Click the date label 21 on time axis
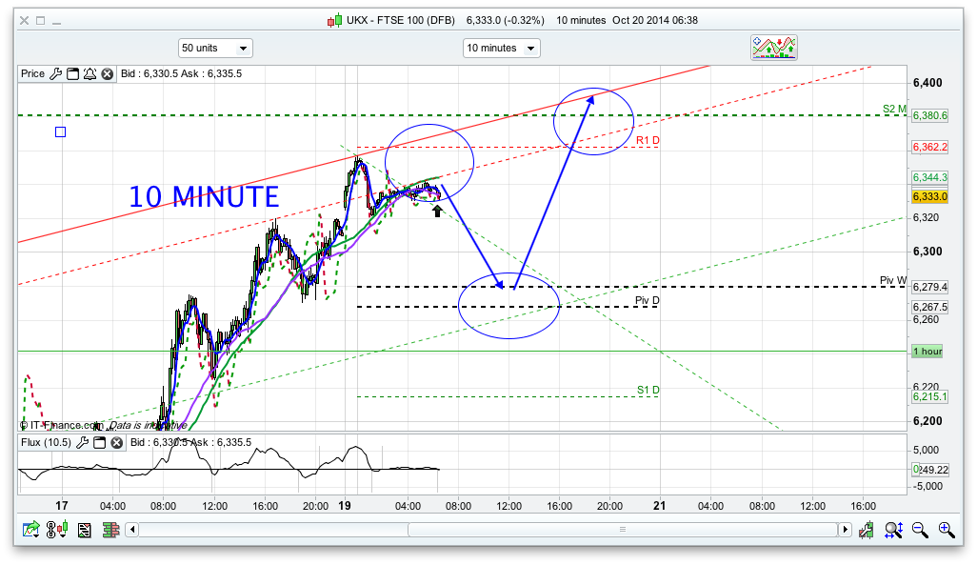This screenshot has height=565, width=977. pos(660,506)
